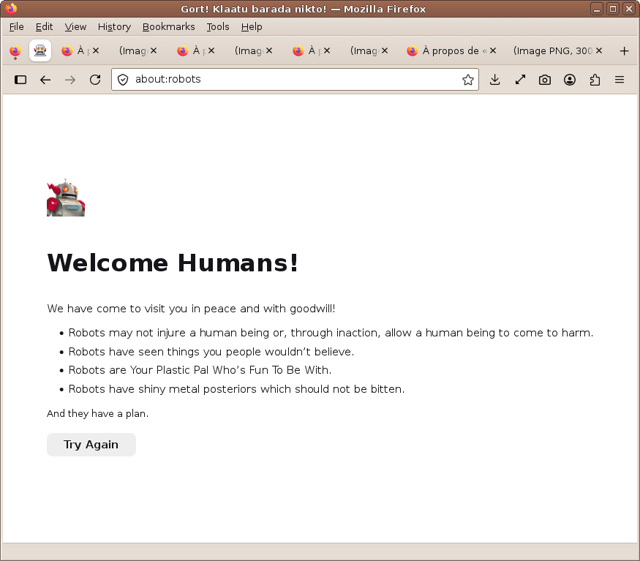Take a screenshot with camera icon

545,80
